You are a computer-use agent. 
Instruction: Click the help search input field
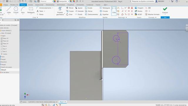(143, 1)
